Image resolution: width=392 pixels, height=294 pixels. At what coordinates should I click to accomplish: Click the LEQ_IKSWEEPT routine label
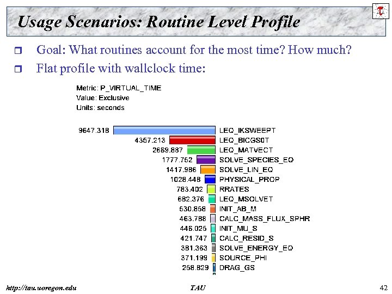tap(247, 131)
